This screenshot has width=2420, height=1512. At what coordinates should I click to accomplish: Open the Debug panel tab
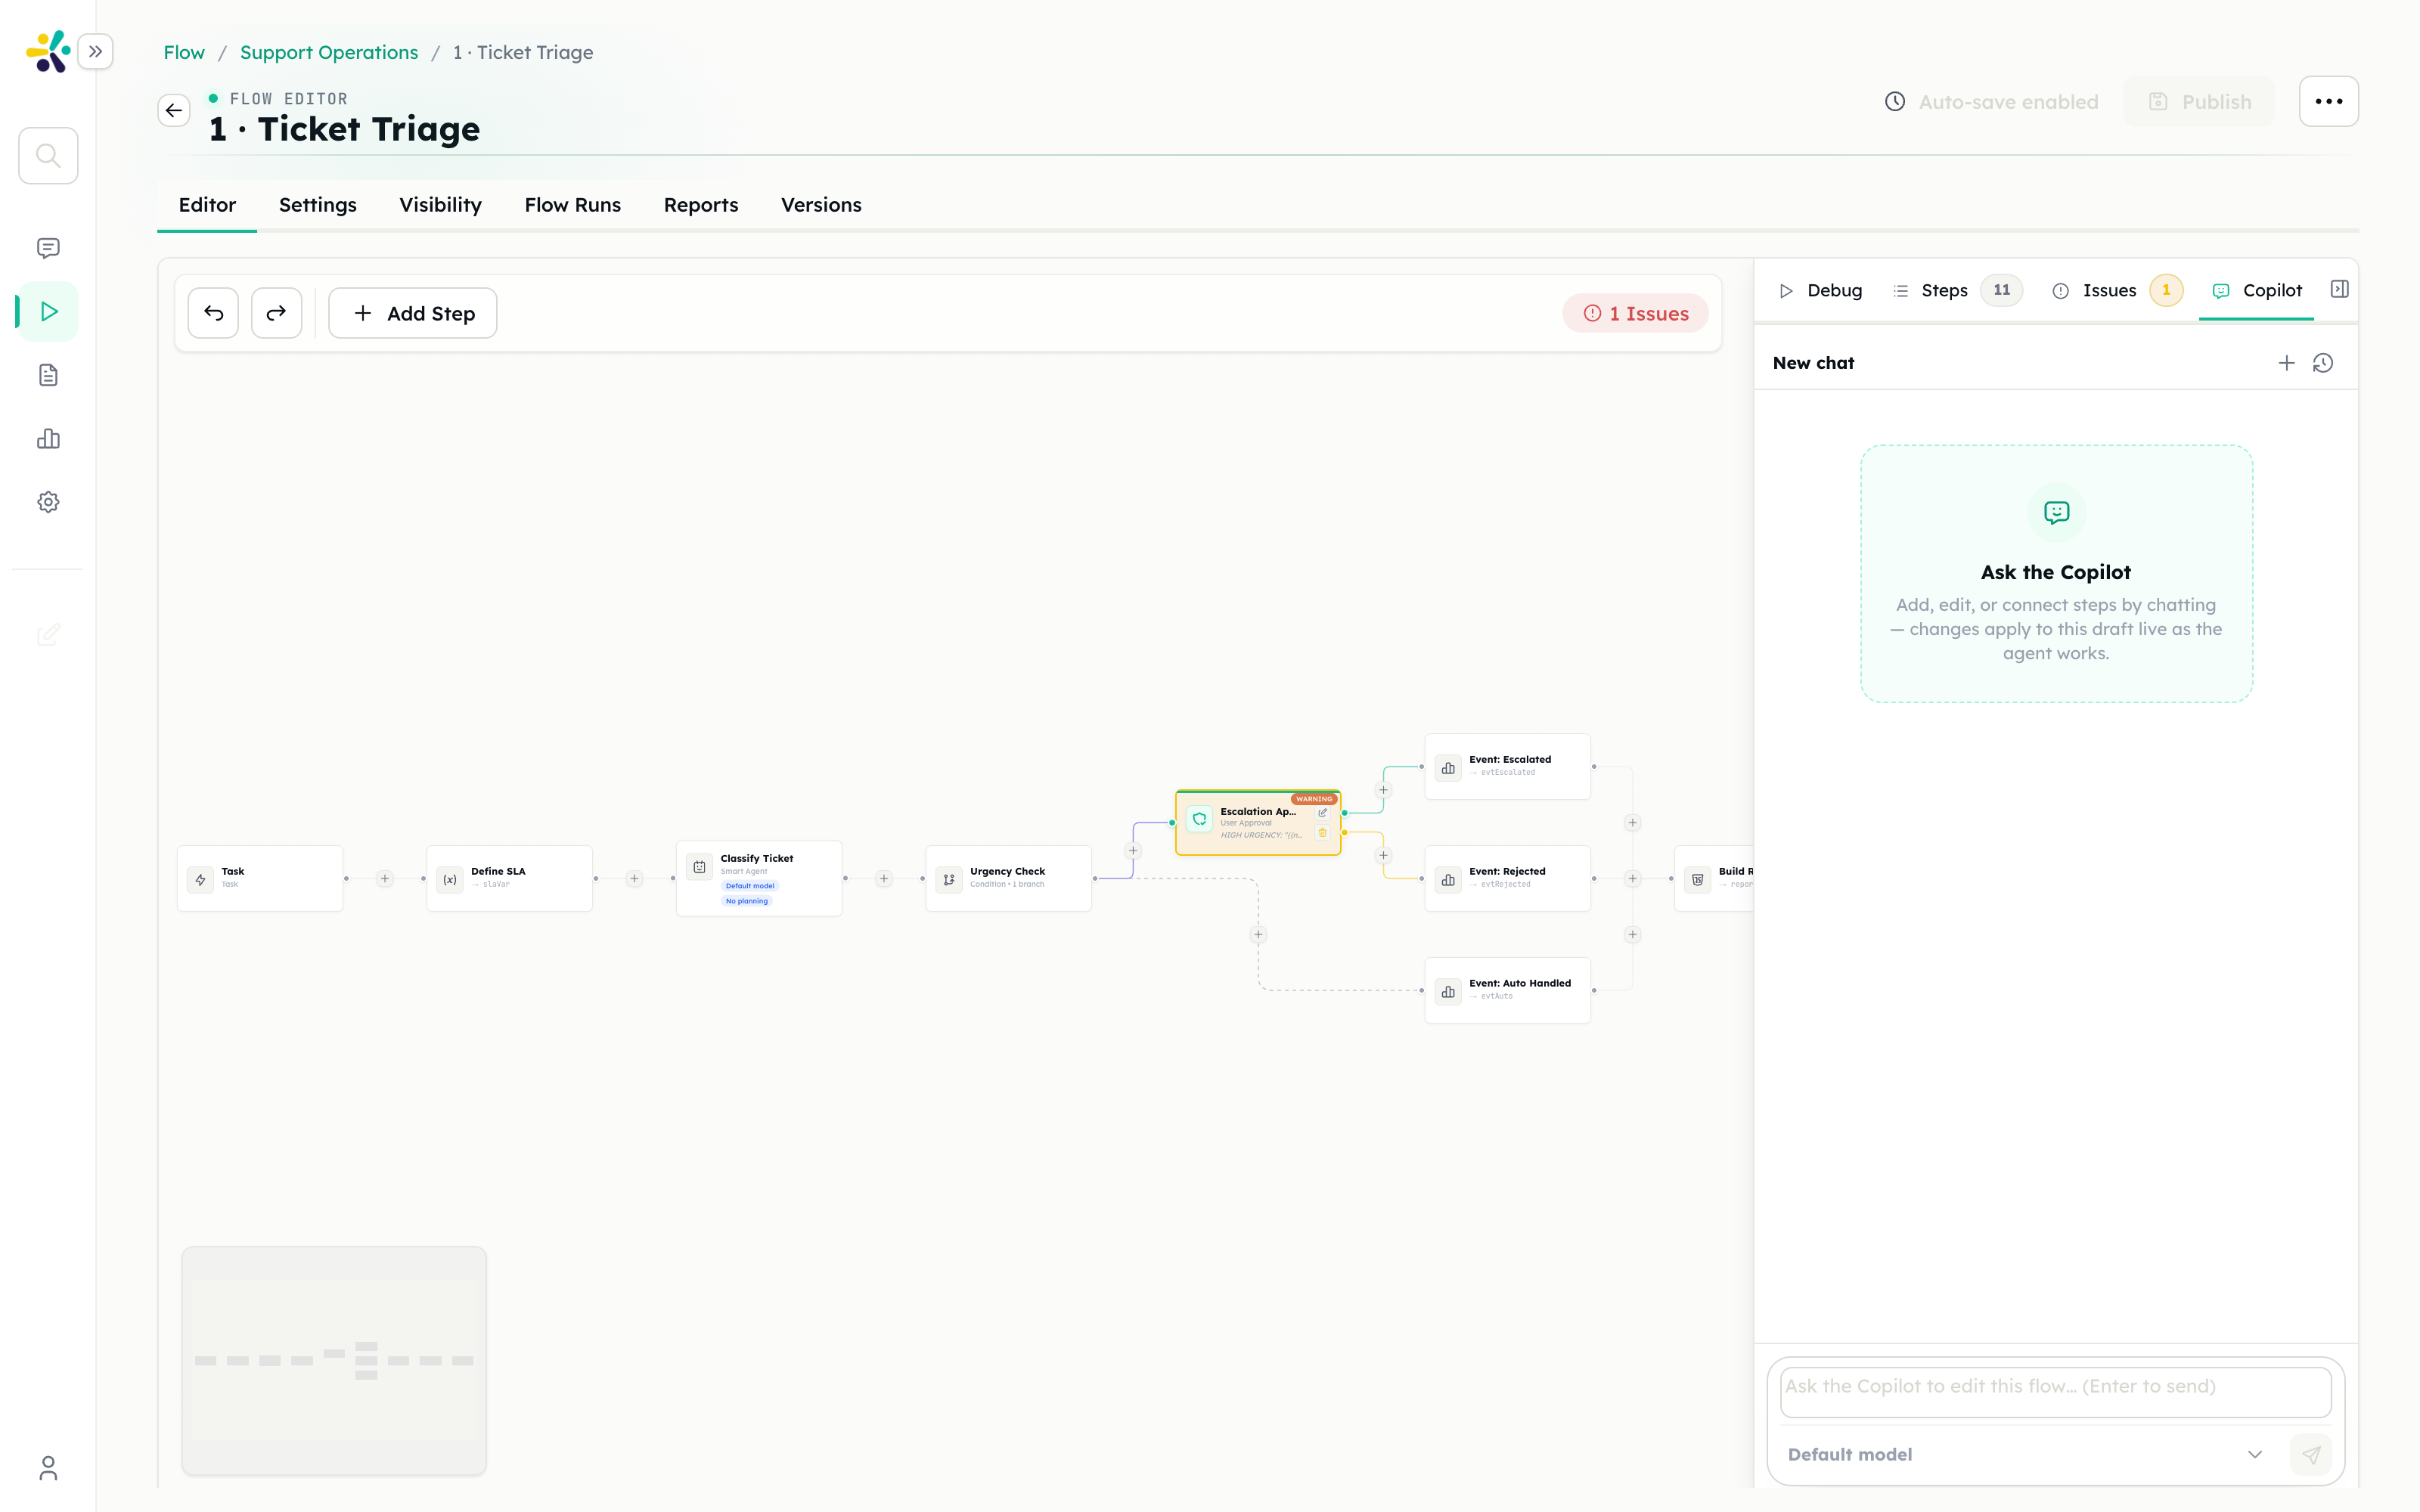1820,290
